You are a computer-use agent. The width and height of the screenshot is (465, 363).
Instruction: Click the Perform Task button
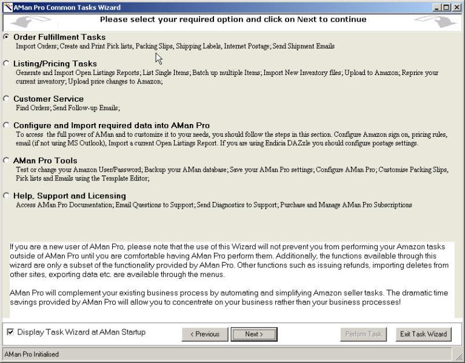363,334
